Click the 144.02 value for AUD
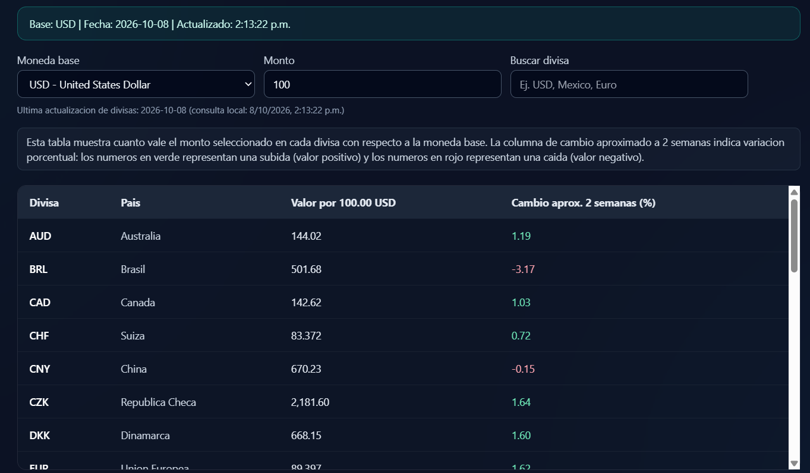This screenshot has height=473, width=810. [x=306, y=236]
